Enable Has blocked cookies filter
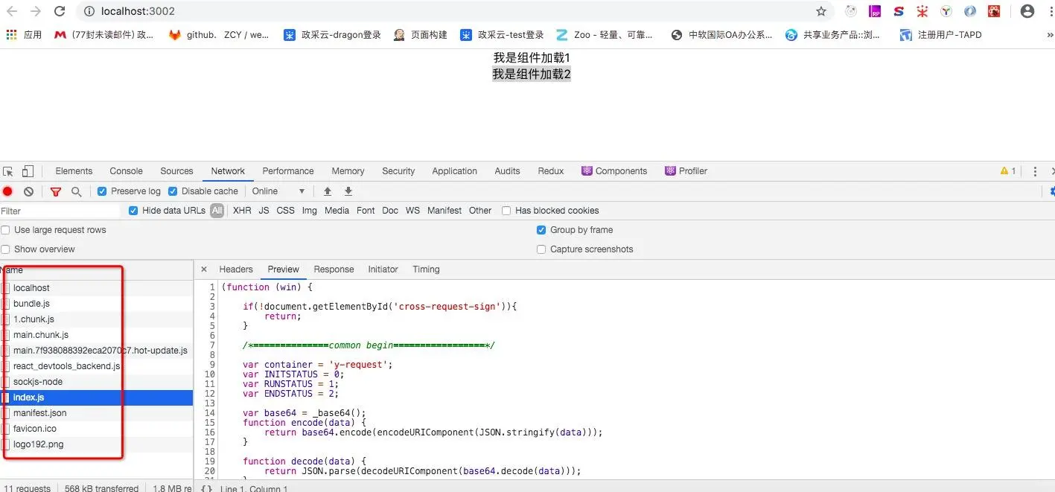 (x=506, y=211)
